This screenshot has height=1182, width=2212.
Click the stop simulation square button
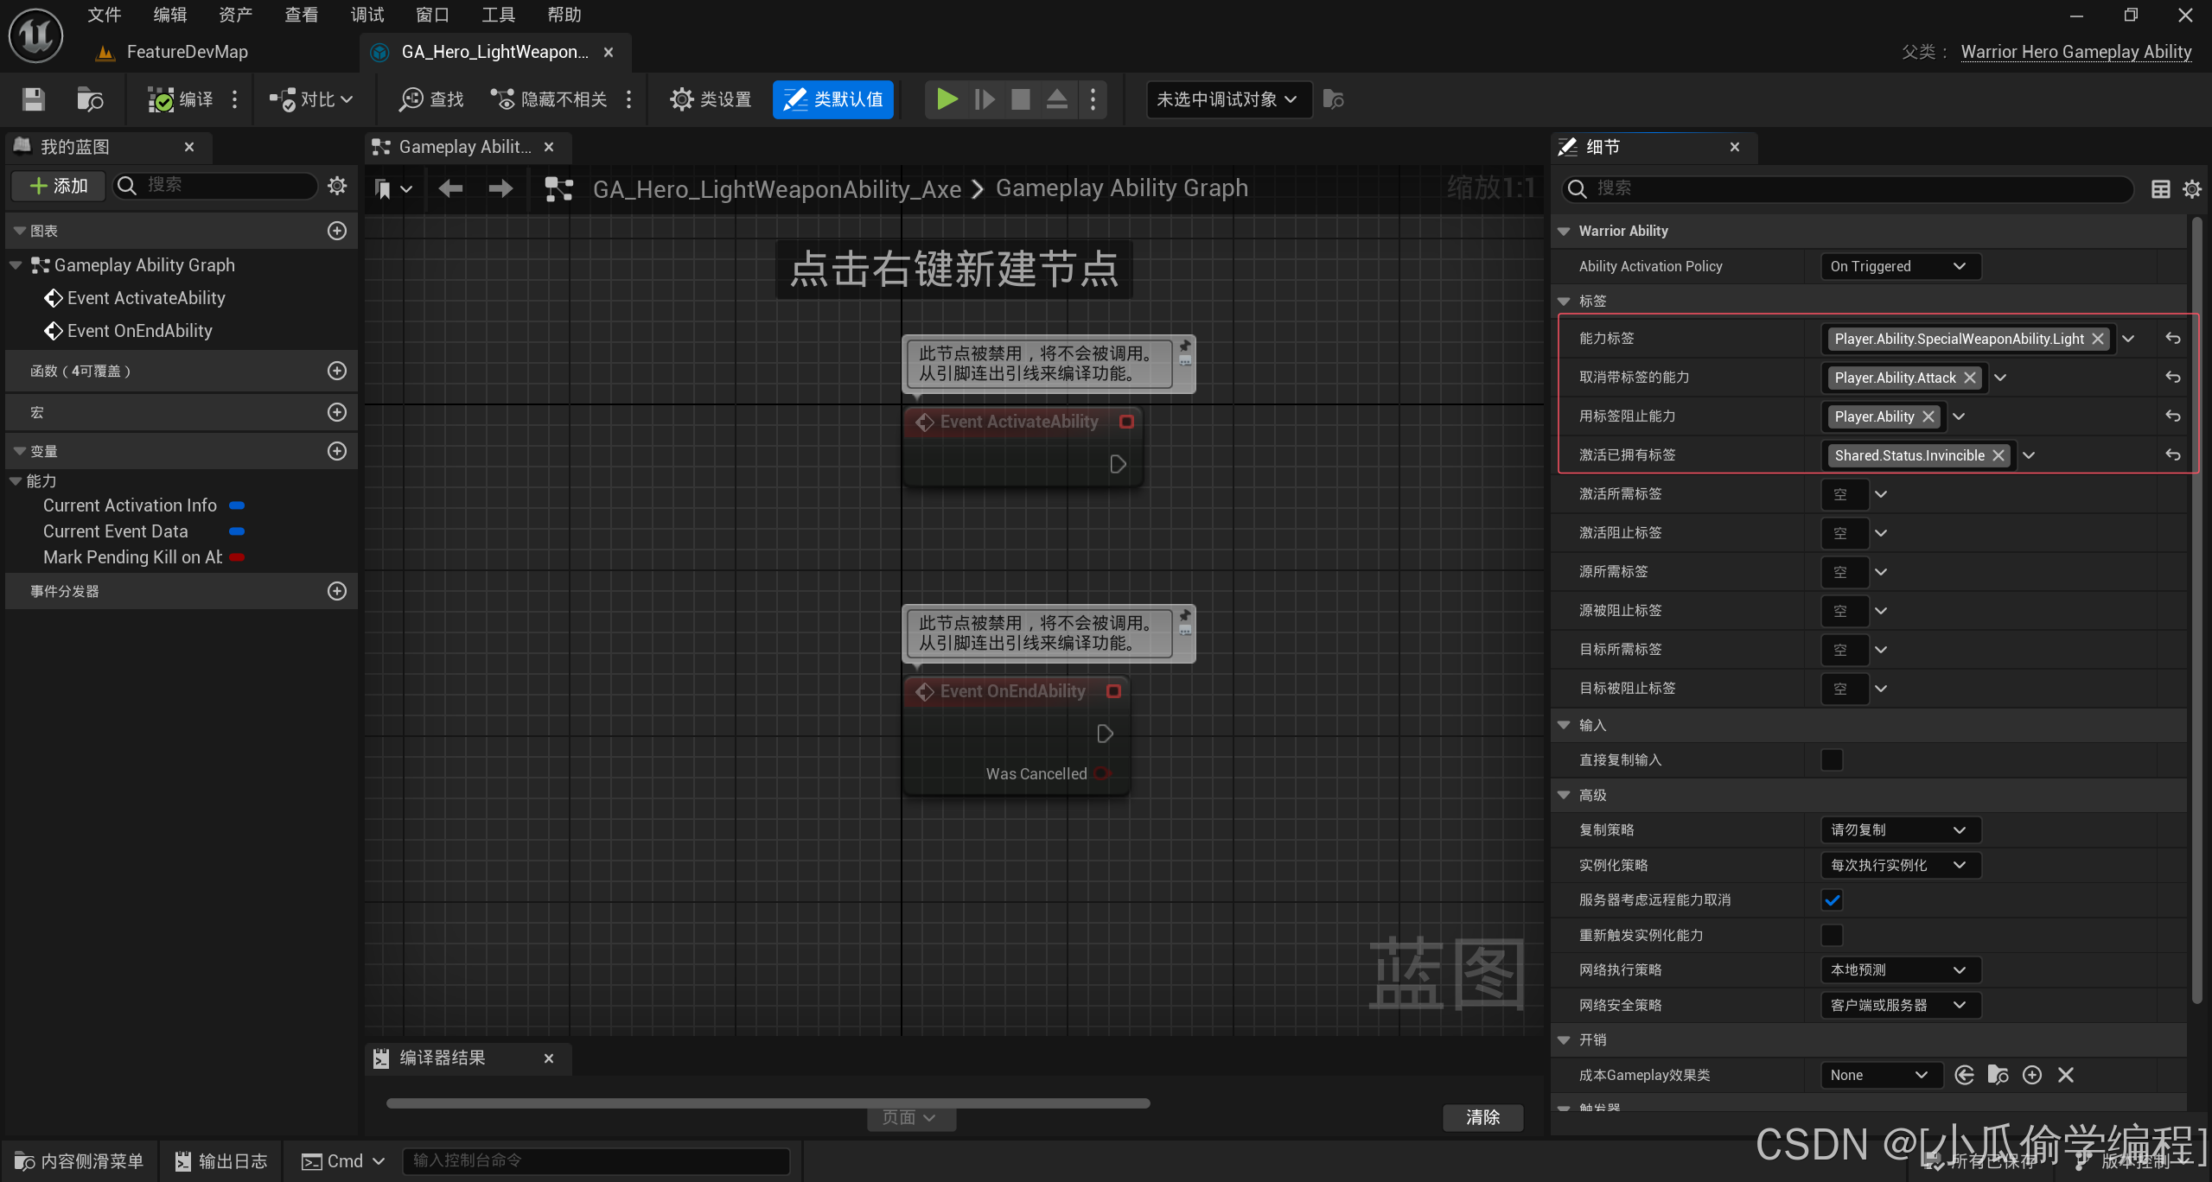point(1021,99)
